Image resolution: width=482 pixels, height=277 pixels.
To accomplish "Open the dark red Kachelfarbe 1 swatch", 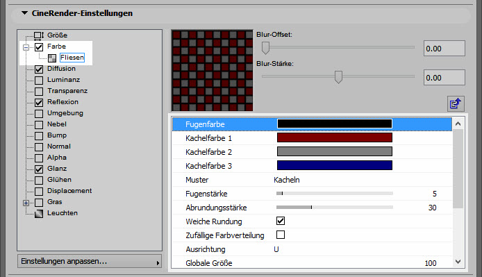I will pyautogui.click(x=335, y=137).
